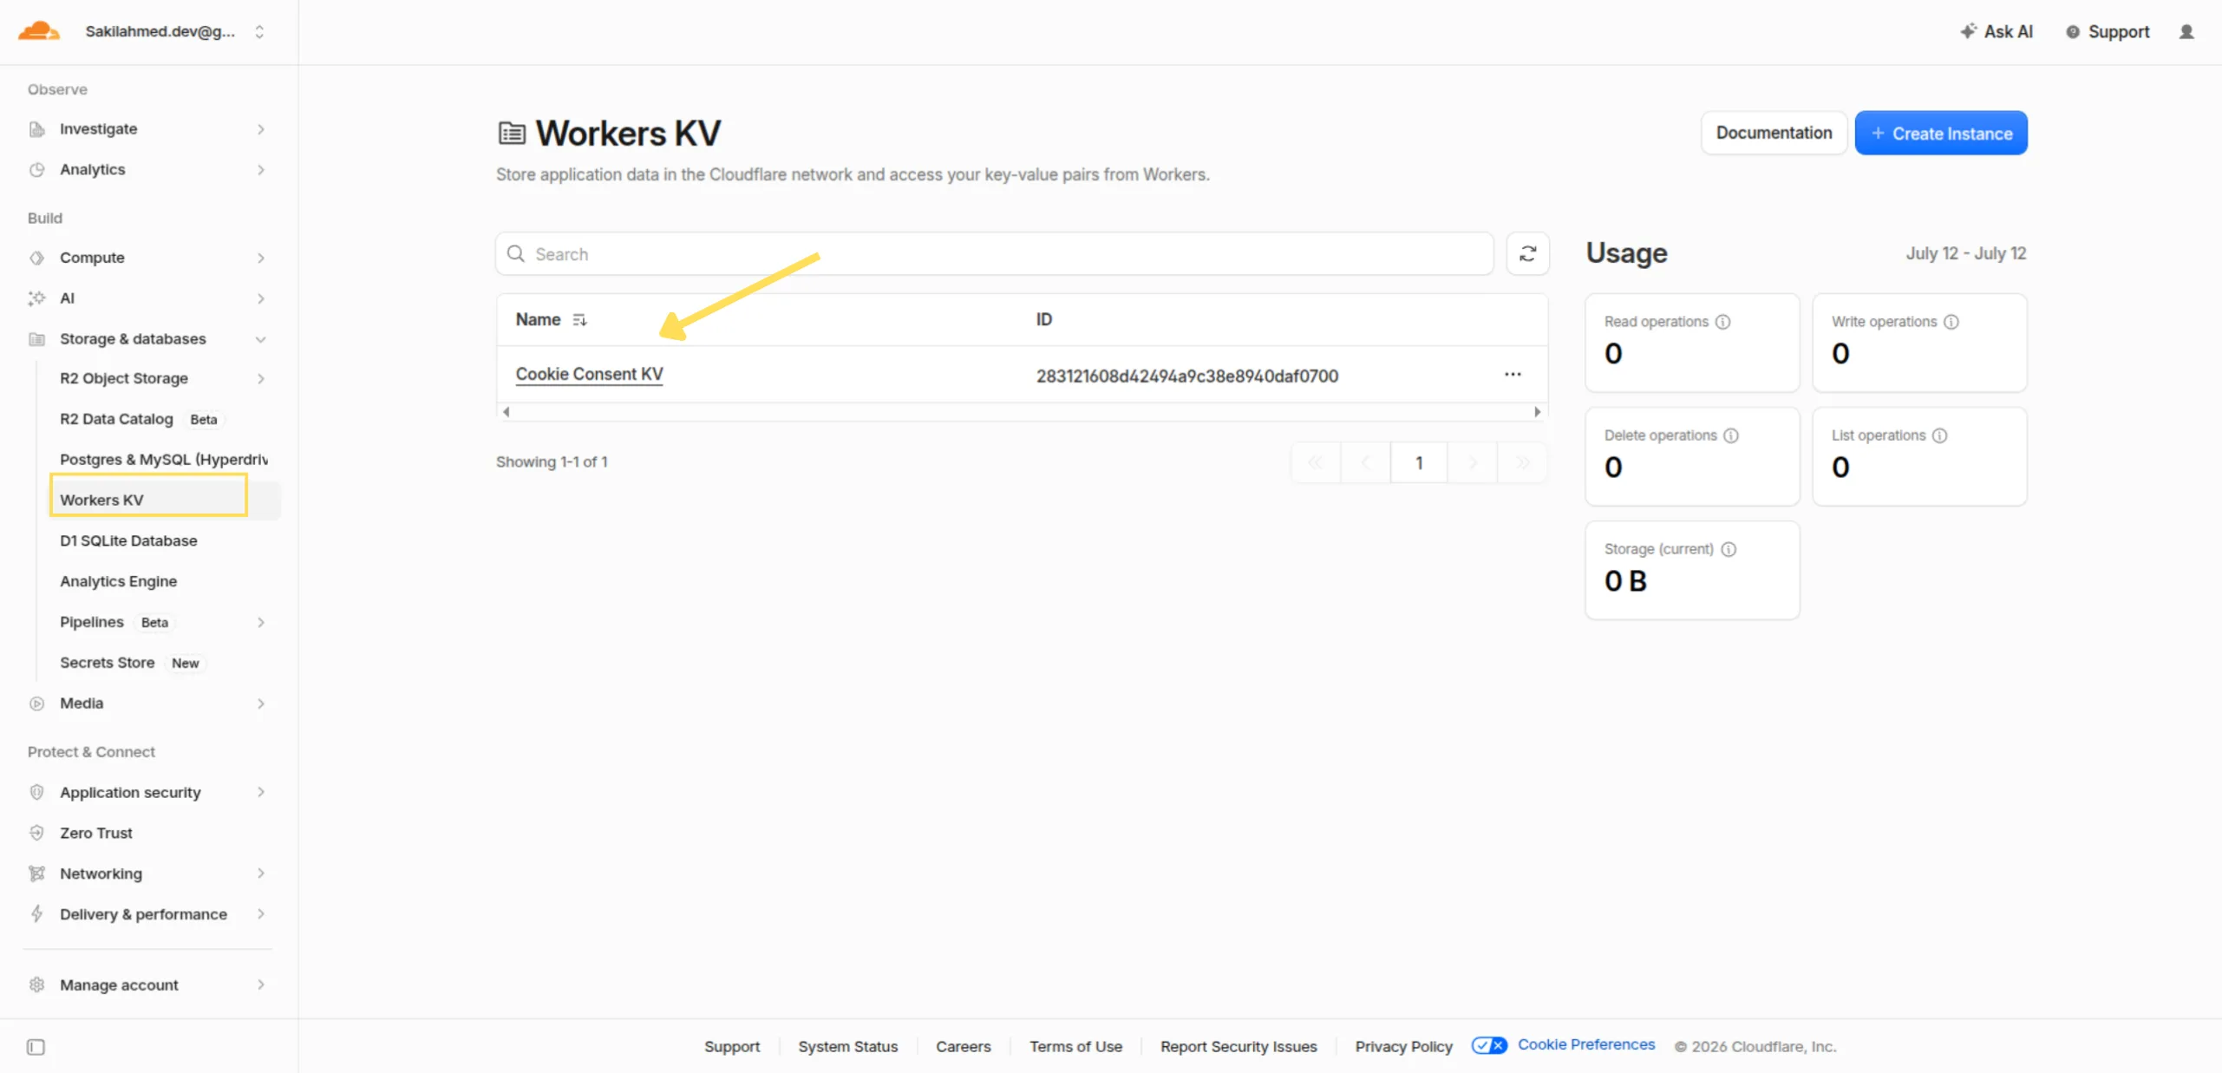Toggle the Cookie Preferences switch icon
2222x1073 pixels.
coord(1488,1045)
